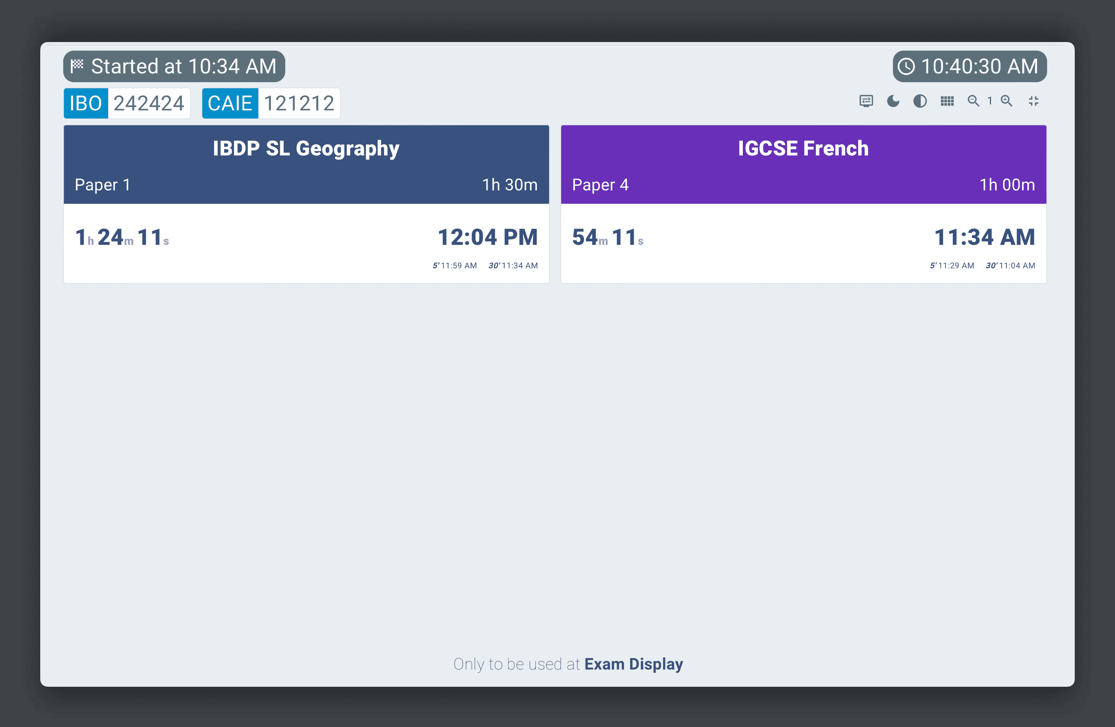
Task: Zoom out with the minus magnifier
Action: pyautogui.click(x=973, y=101)
